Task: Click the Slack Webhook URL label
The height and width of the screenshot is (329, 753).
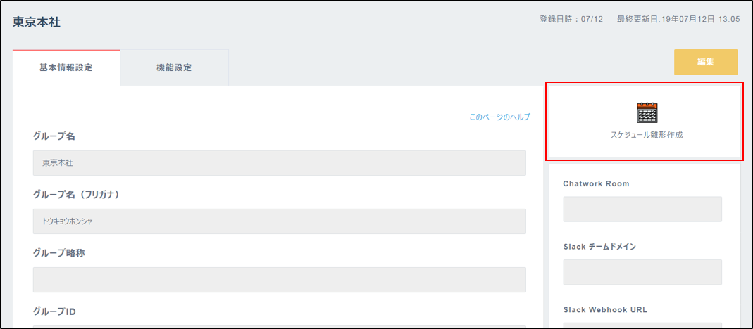Action: pyautogui.click(x=603, y=310)
